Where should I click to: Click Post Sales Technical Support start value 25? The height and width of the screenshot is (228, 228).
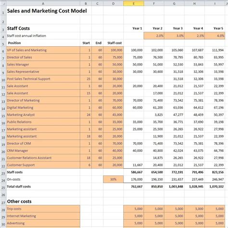click(x=86, y=79)
